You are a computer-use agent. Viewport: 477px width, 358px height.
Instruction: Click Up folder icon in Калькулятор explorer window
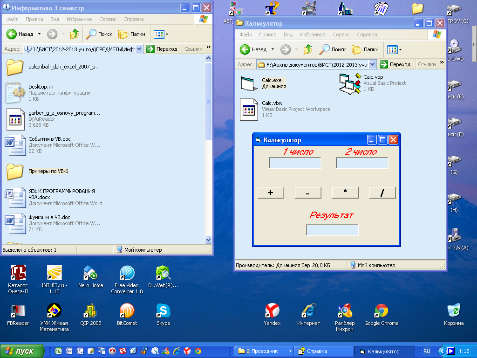(307, 49)
